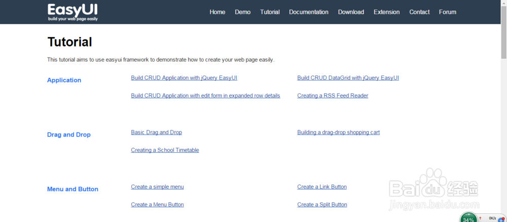Click the EasyUI logo
This screenshot has height=222, width=507.
pyautogui.click(x=73, y=12)
